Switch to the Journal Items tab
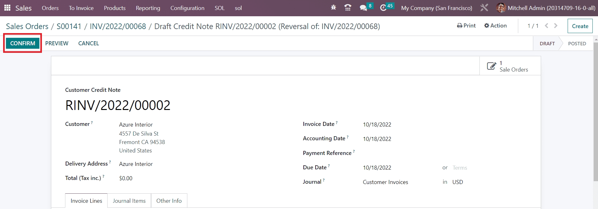 (129, 201)
